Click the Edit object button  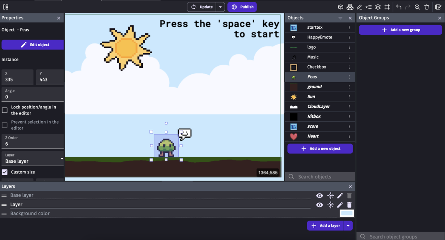coord(32,45)
